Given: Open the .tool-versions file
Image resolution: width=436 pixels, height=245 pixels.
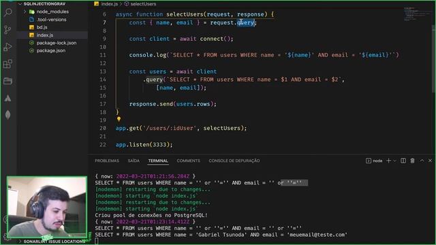Looking at the screenshot, I should coord(51,20).
